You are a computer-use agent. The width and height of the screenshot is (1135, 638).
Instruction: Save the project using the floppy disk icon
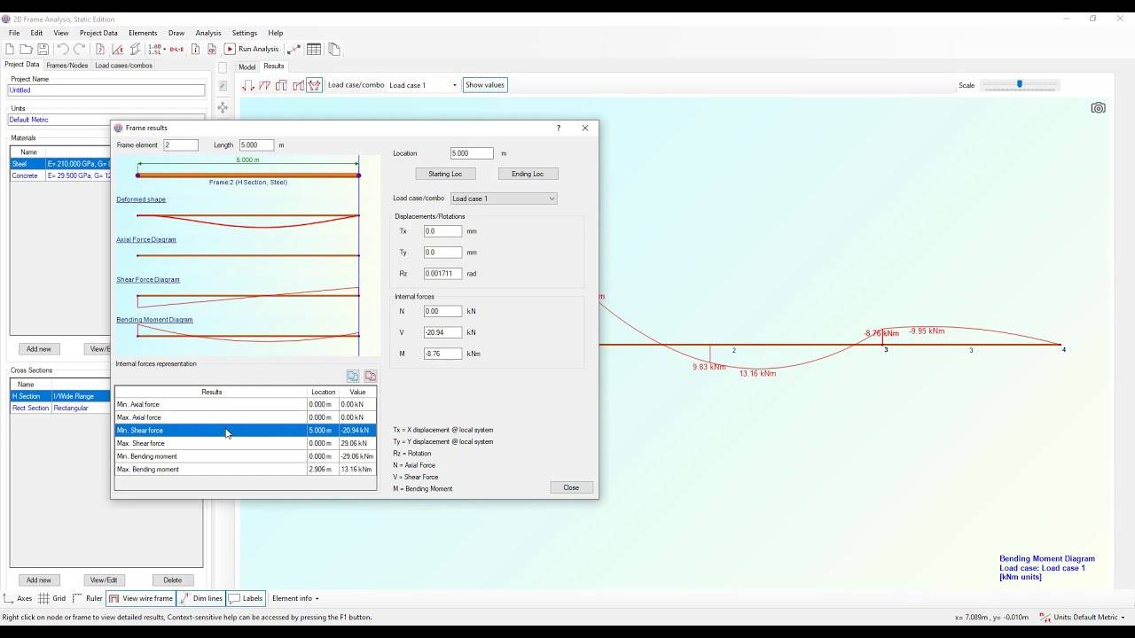(43, 49)
